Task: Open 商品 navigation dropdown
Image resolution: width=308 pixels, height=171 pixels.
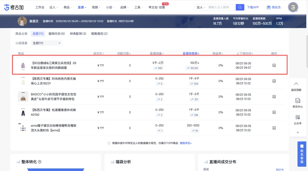Action: (68, 7)
